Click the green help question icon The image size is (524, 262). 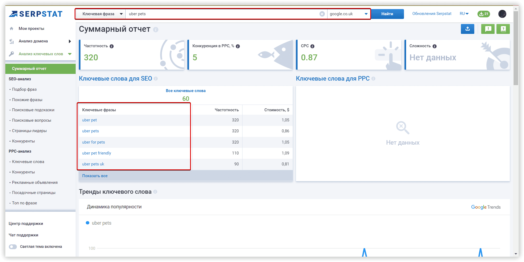pos(503,29)
